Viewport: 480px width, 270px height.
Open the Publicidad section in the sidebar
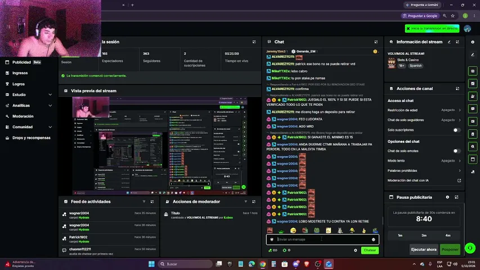(x=23, y=62)
